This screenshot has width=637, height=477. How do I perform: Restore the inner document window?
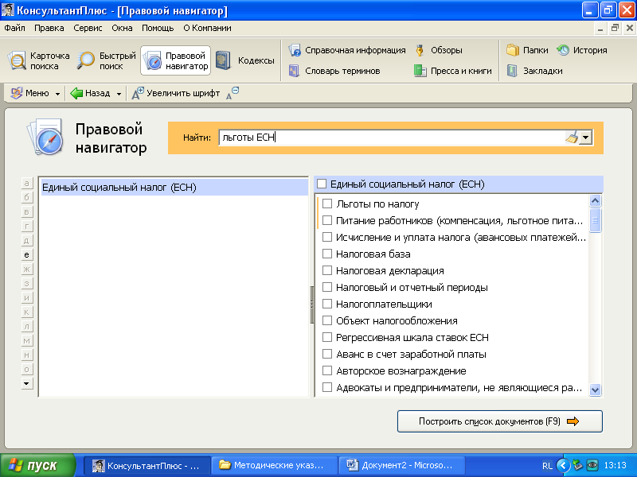pyautogui.click(x=615, y=28)
